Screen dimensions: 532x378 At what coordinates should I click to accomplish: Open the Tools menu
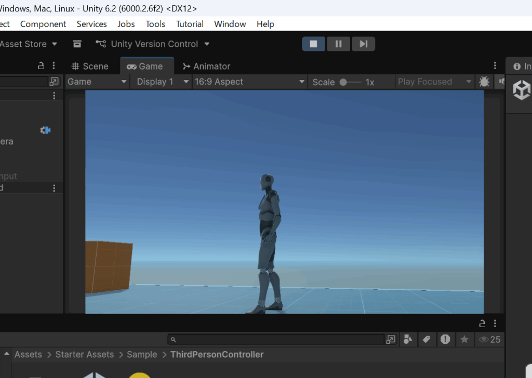pos(155,24)
